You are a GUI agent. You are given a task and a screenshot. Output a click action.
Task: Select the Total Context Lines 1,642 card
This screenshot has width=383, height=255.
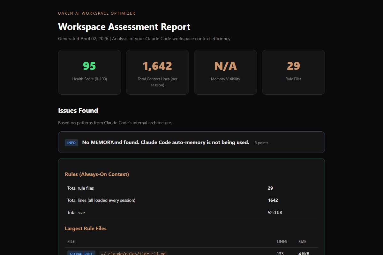click(x=157, y=72)
